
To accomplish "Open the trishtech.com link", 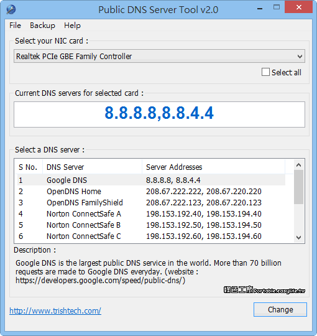I will tap(55, 310).
